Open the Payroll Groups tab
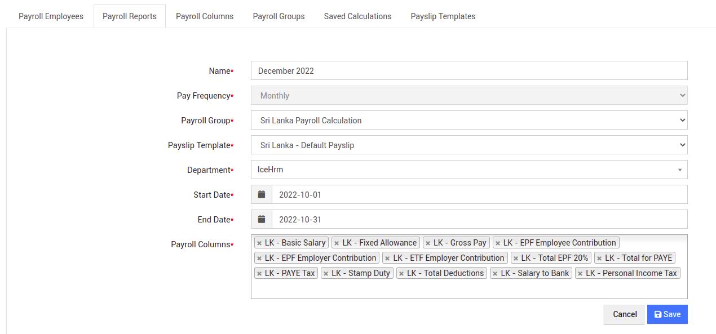This screenshot has height=334, width=716. point(279,16)
